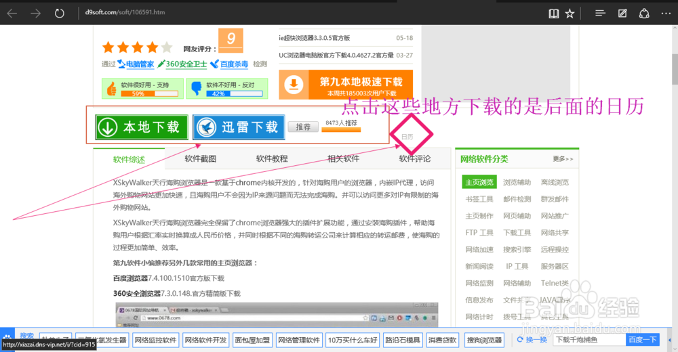Select the 远程操控 category
The height and width of the screenshot is (352, 678).
(555, 250)
